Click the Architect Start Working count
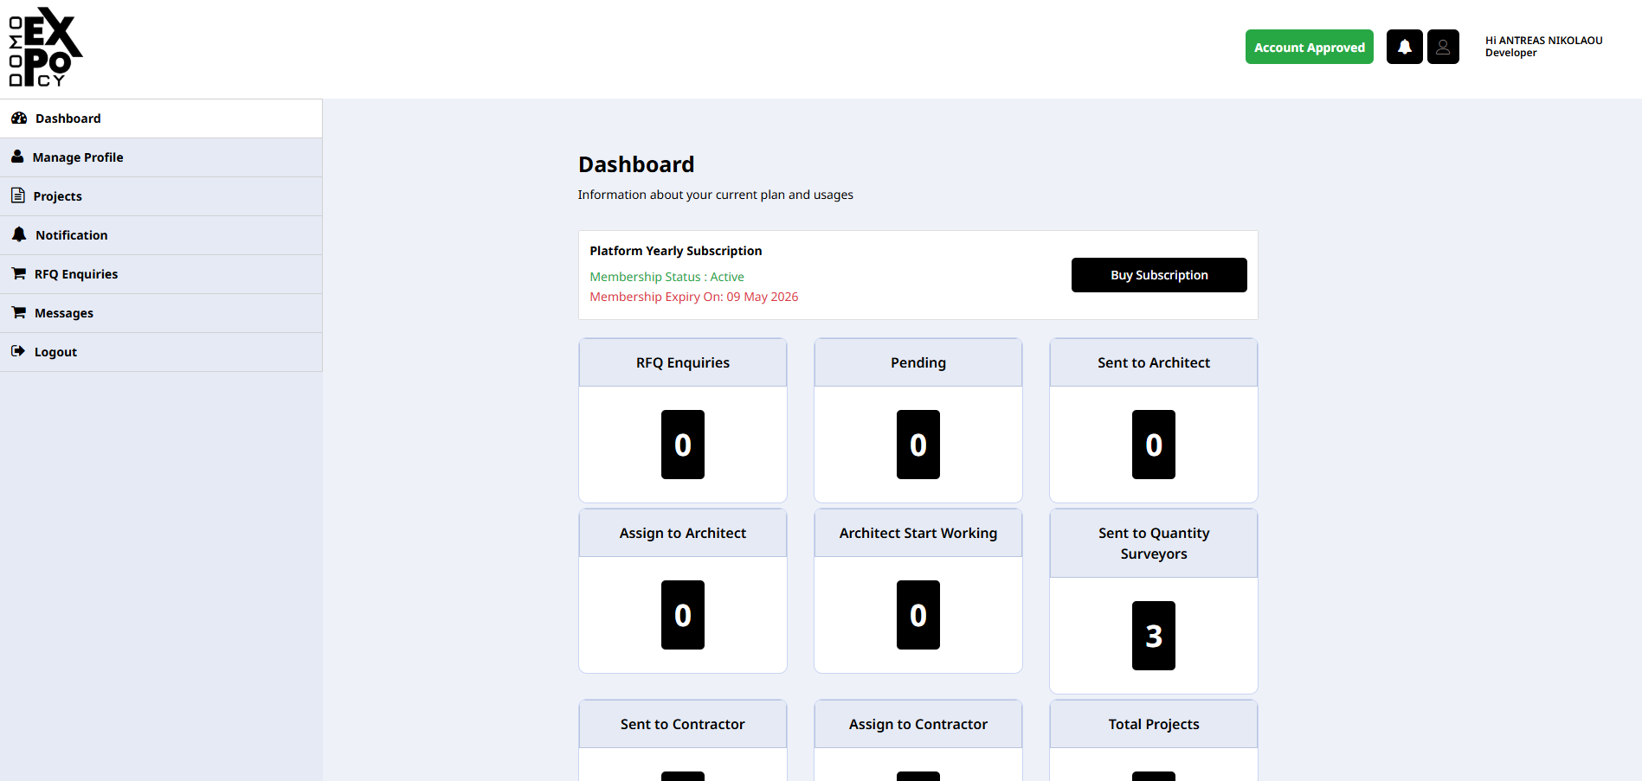 tap(918, 615)
